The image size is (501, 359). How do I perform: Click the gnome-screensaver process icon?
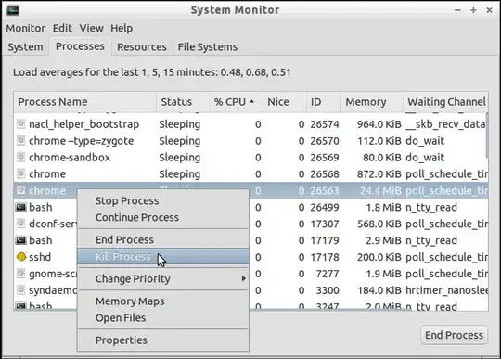20,274
